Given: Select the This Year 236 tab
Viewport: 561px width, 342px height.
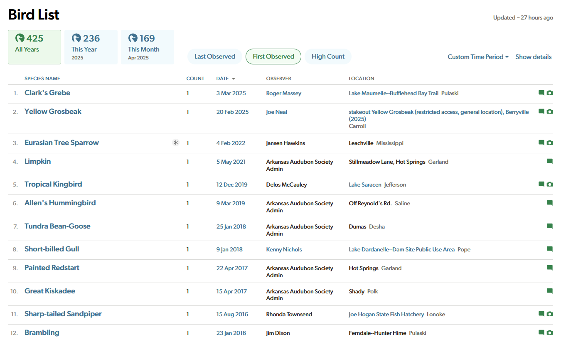Looking at the screenshot, I should 91,47.
